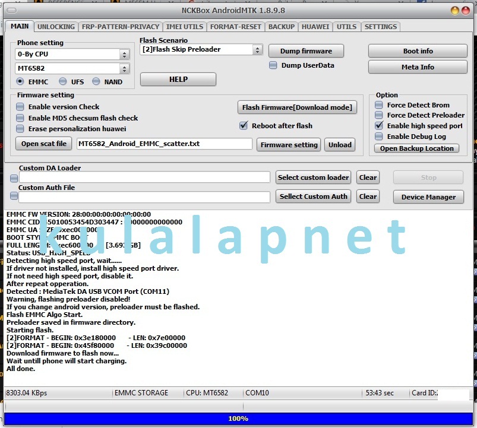Open Device Manager button
Viewport: 477px width, 428px height.
coord(428,197)
